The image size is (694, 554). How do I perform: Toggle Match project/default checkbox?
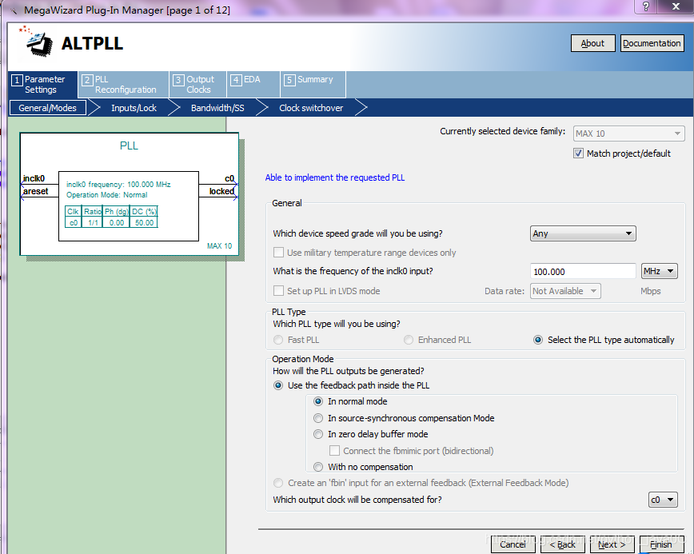coord(578,153)
